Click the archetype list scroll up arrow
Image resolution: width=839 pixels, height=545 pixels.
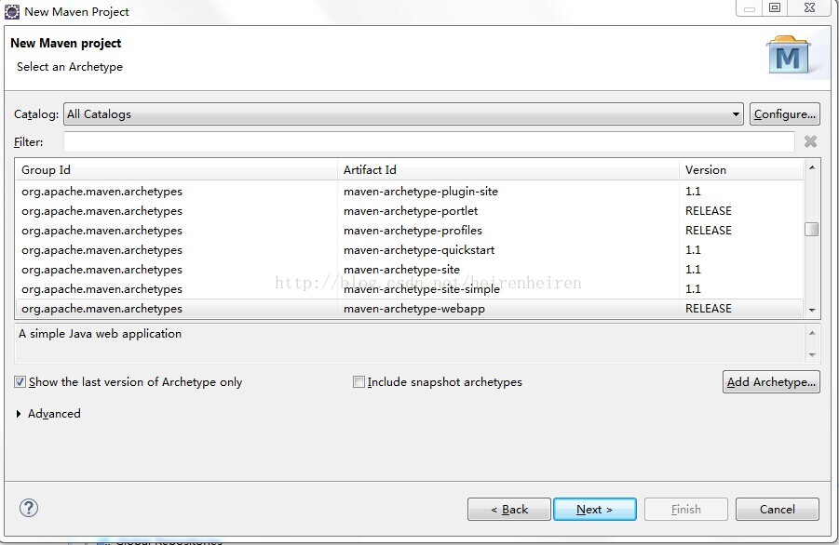(x=812, y=167)
